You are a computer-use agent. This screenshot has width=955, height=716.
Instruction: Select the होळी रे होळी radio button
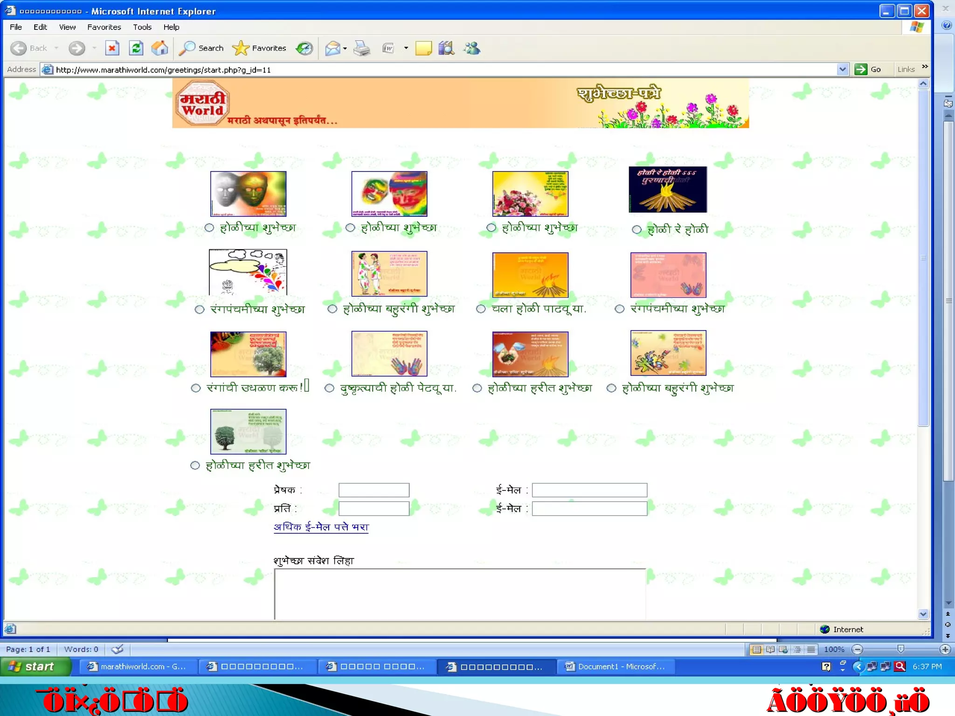pos(637,229)
